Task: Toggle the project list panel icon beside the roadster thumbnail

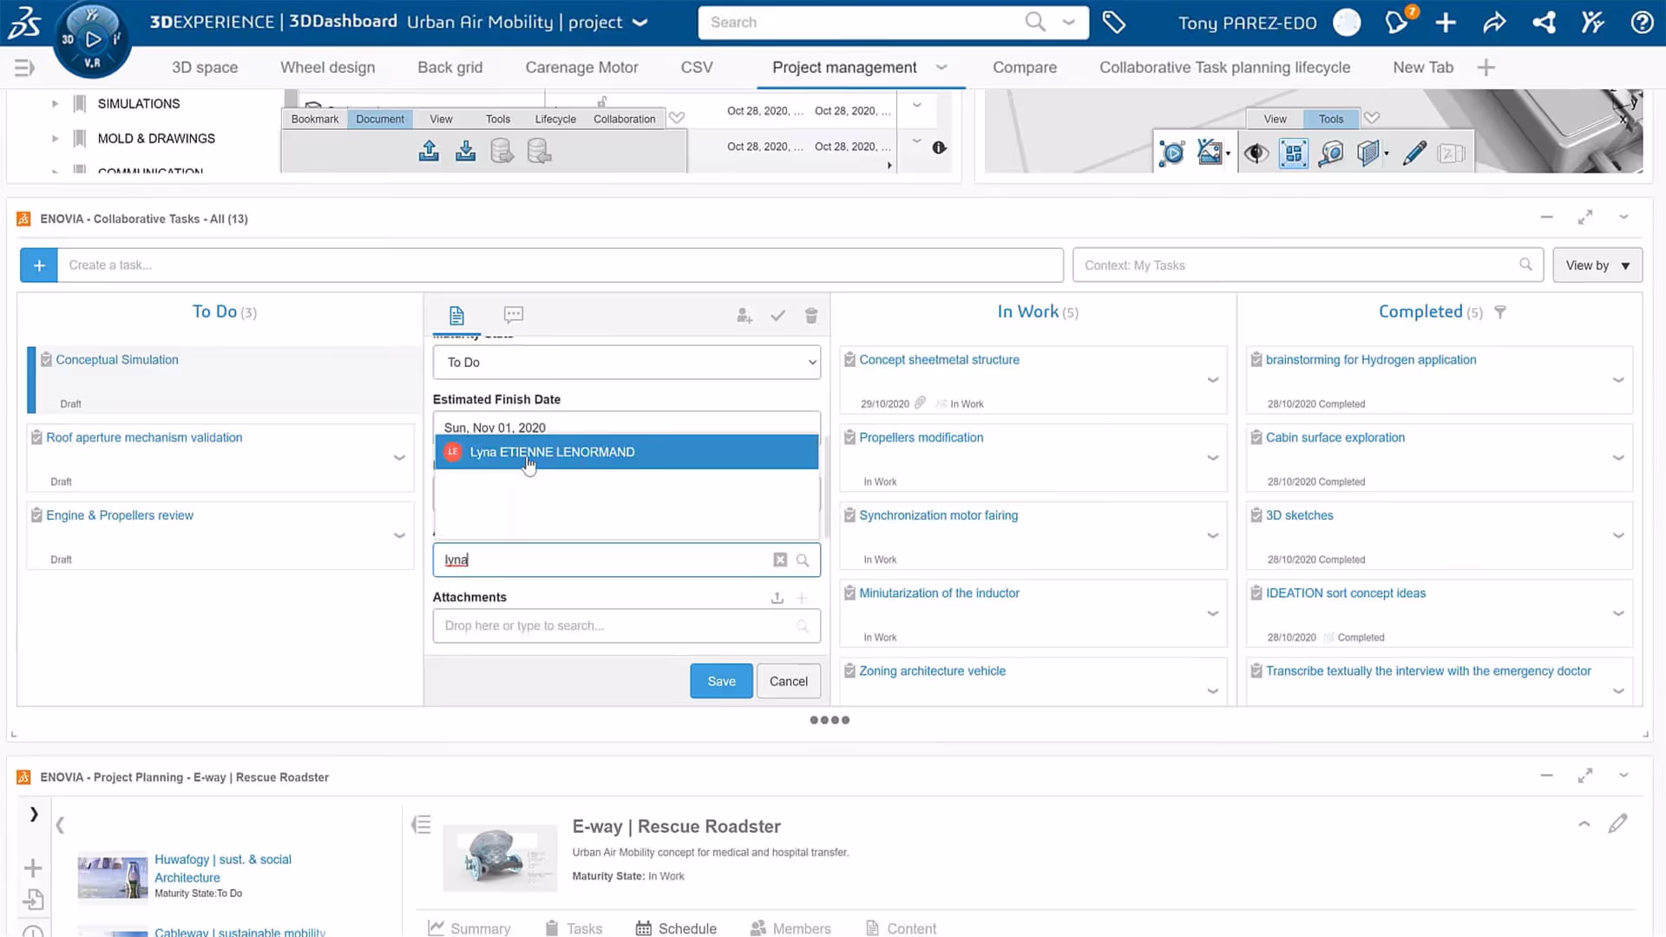Action: [x=421, y=824]
